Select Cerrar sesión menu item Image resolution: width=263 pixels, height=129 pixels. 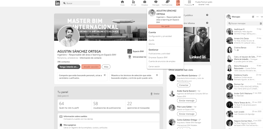coord(154,67)
